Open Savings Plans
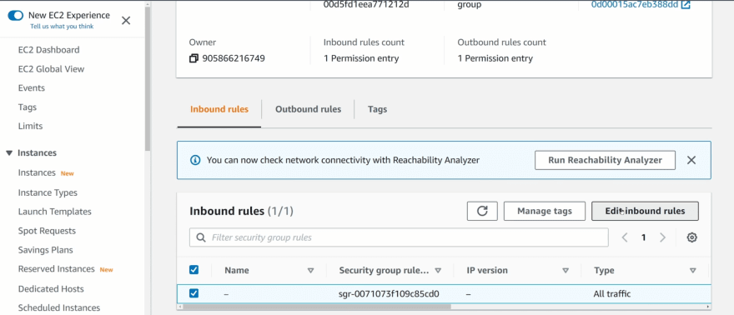 pyautogui.click(x=45, y=250)
